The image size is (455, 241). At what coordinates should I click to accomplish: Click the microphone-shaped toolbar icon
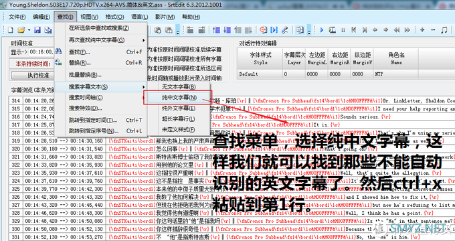[x=285, y=29]
